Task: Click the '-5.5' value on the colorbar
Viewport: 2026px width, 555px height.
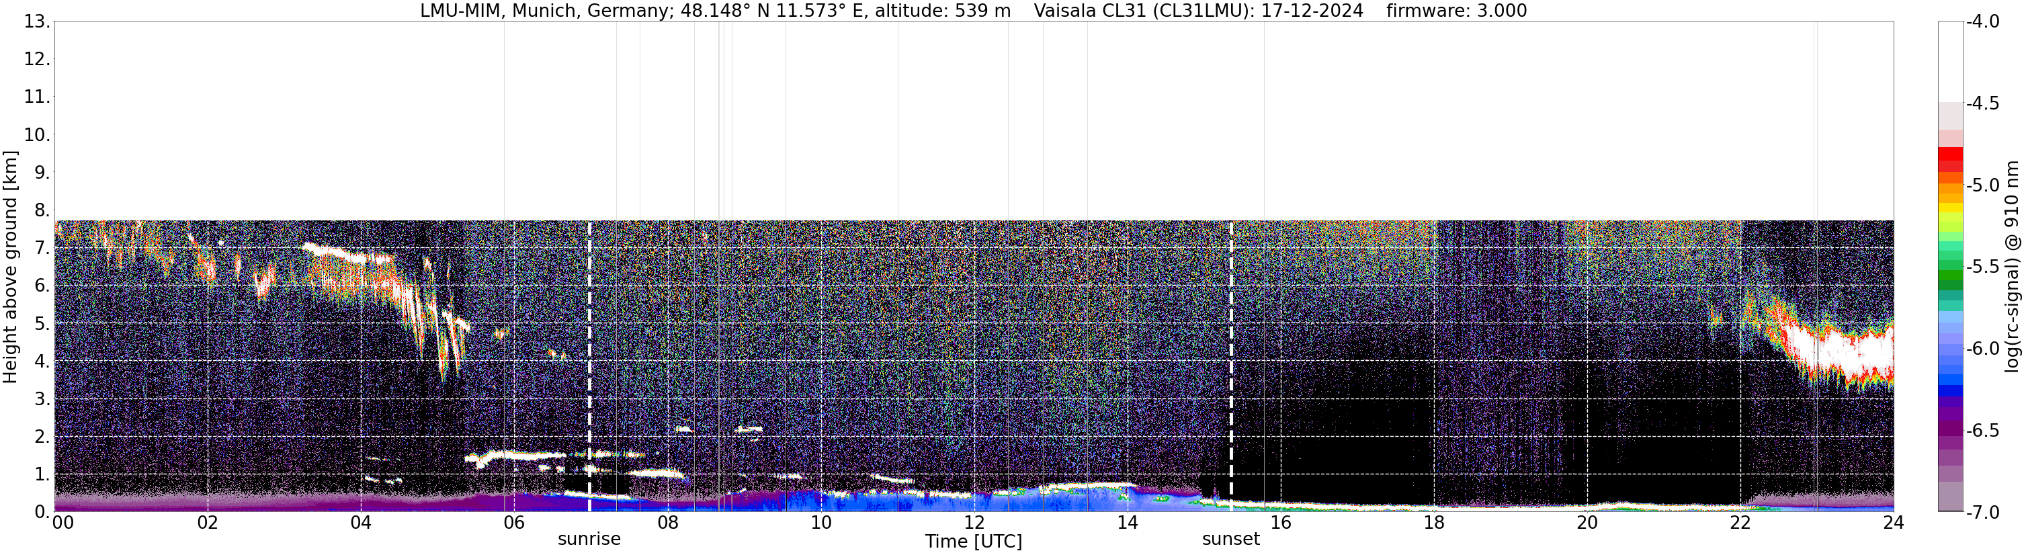Action: [1983, 267]
